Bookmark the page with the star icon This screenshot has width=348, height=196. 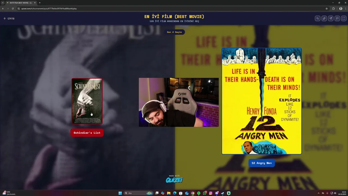pyautogui.click(x=327, y=8)
